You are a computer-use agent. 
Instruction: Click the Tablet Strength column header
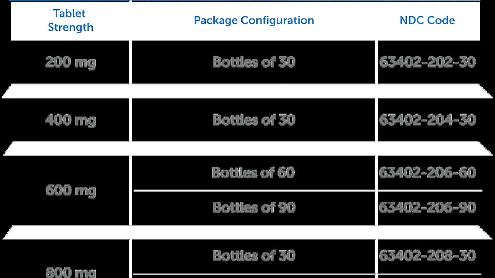70,20
